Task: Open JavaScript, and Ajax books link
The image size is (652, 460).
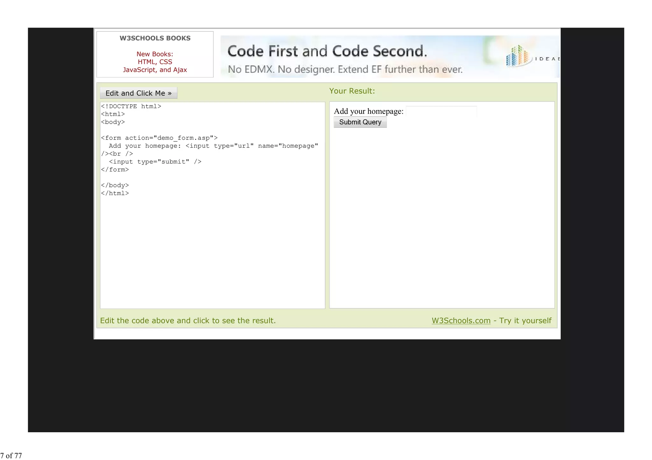Action: [x=155, y=70]
